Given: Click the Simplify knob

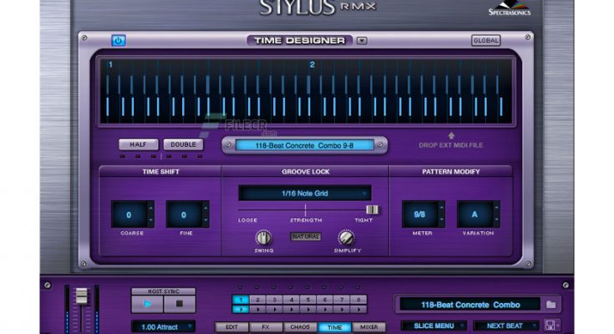Looking at the screenshot, I should (346, 238).
